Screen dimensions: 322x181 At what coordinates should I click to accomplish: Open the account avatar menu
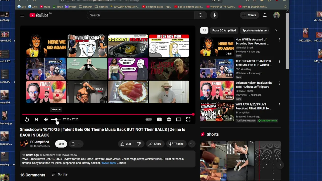point(276,15)
